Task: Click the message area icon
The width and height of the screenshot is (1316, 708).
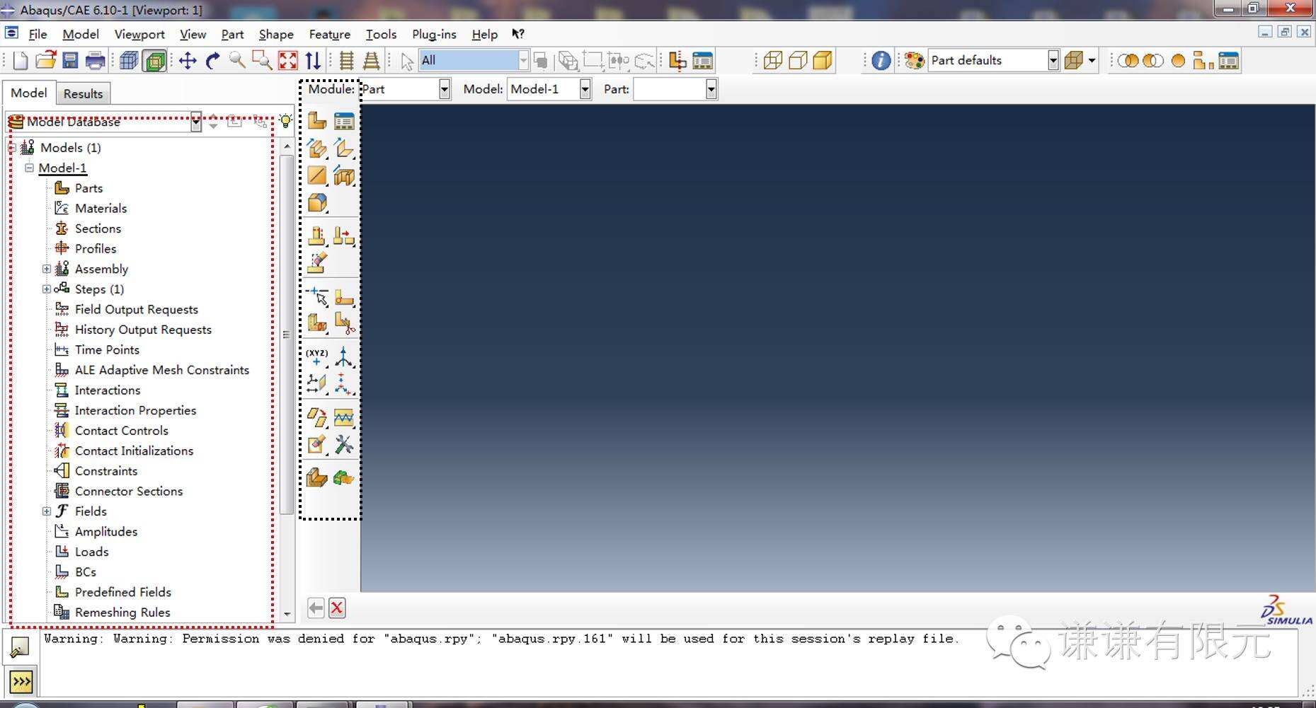Action: coord(19,646)
